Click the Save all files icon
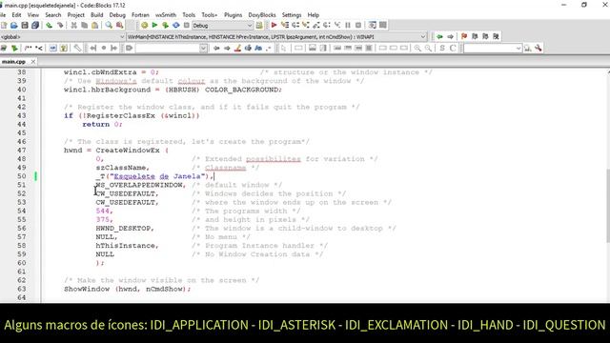This screenshot has height=343, width=610. point(35,26)
